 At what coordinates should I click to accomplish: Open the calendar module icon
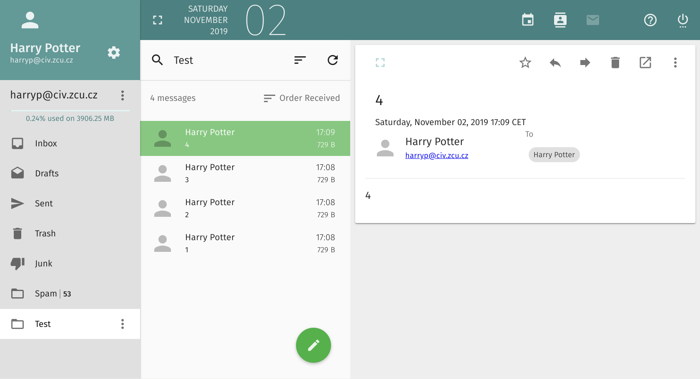528,20
